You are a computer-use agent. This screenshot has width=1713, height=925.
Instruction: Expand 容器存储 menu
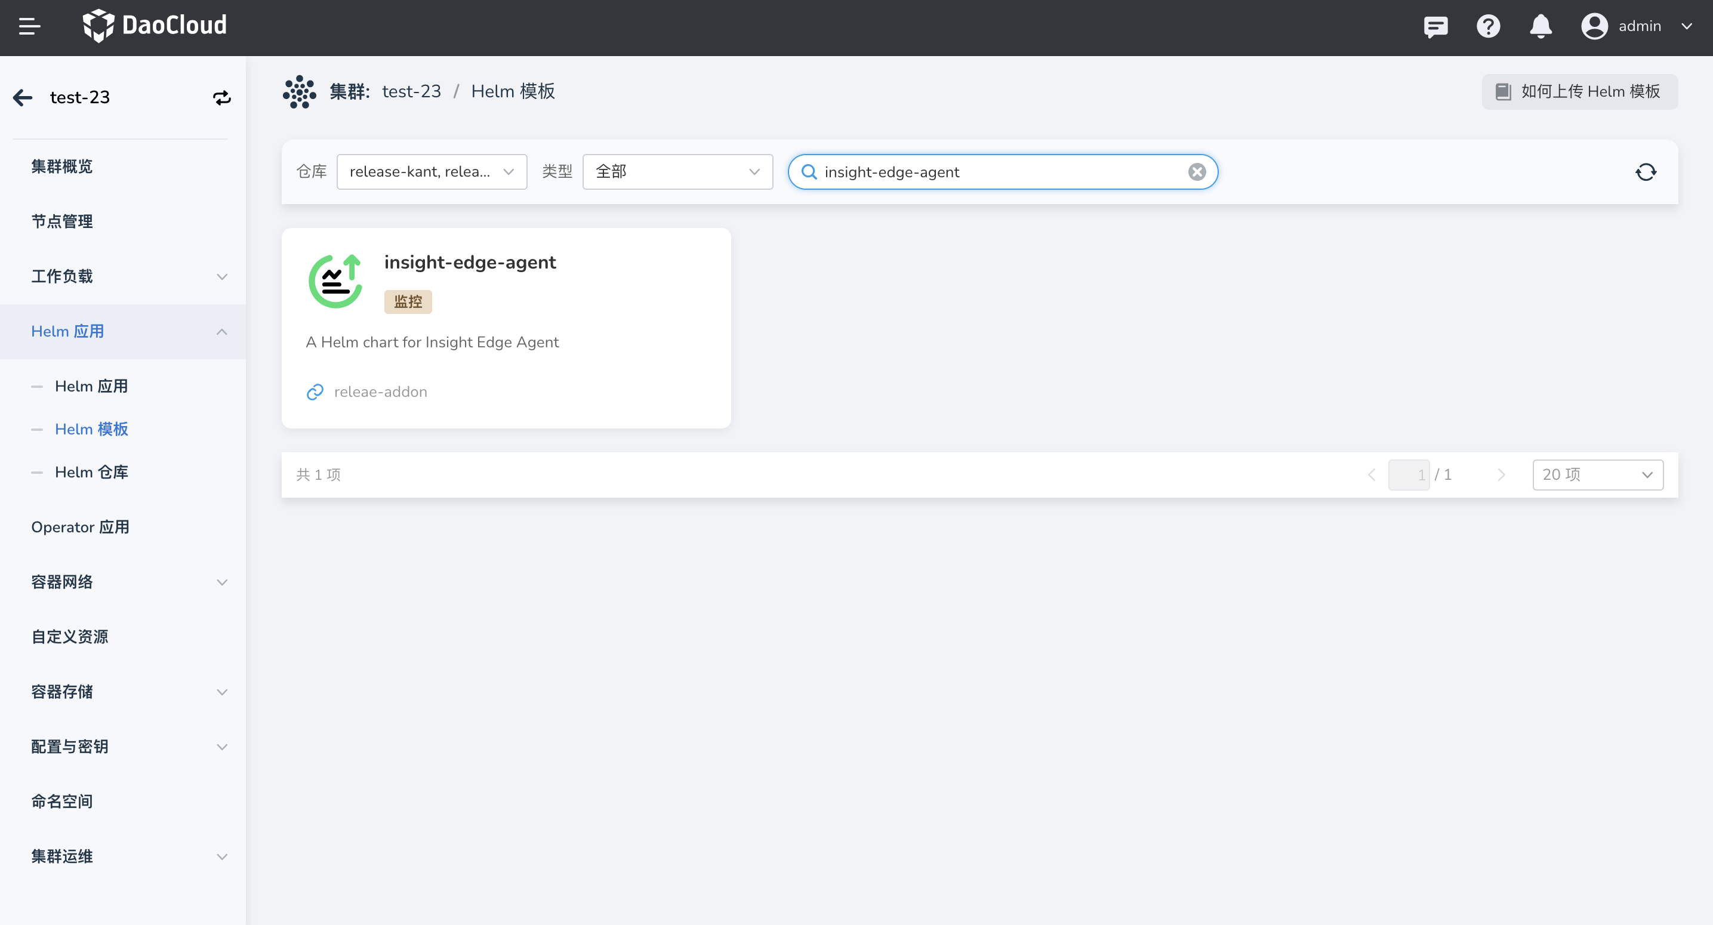coord(123,692)
